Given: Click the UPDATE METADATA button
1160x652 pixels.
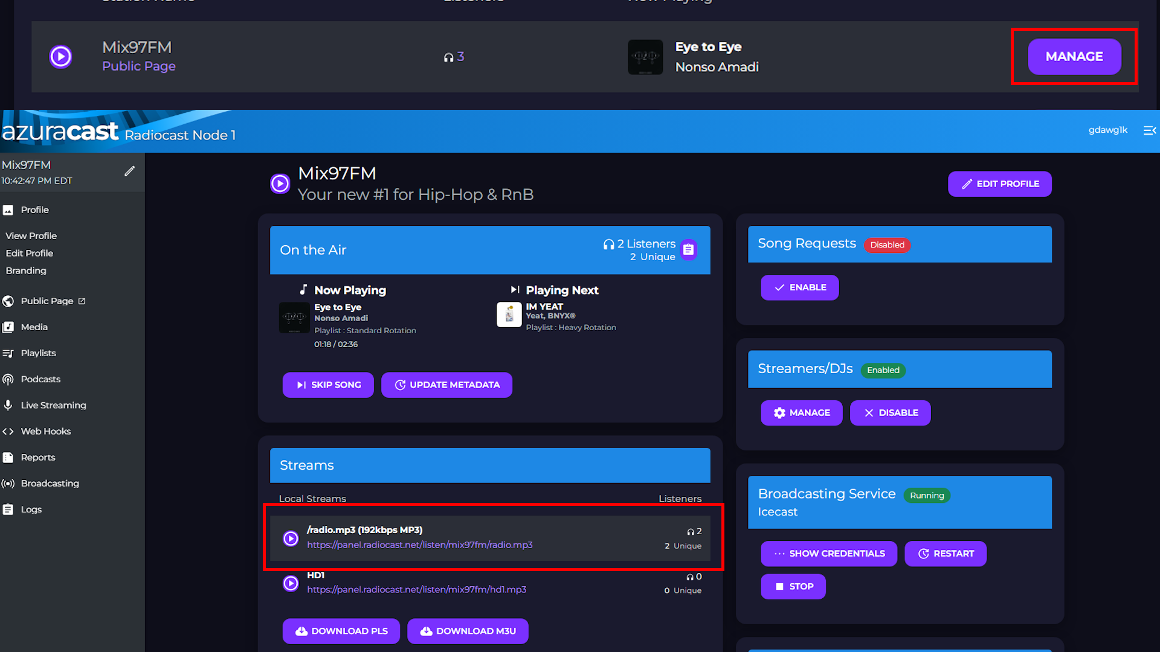Looking at the screenshot, I should tap(447, 385).
